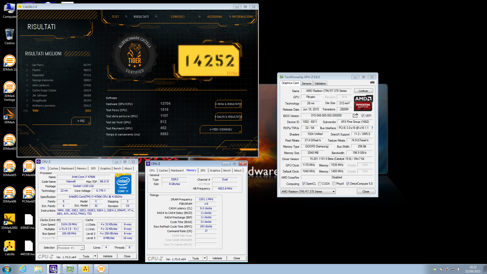Click INVIA IL RISULTATIO button in Catzilla
Screen dimensions: 487x274
click(228, 104)
